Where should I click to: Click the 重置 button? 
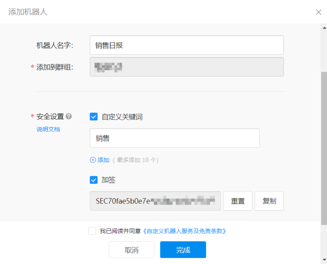coord(237,201)
